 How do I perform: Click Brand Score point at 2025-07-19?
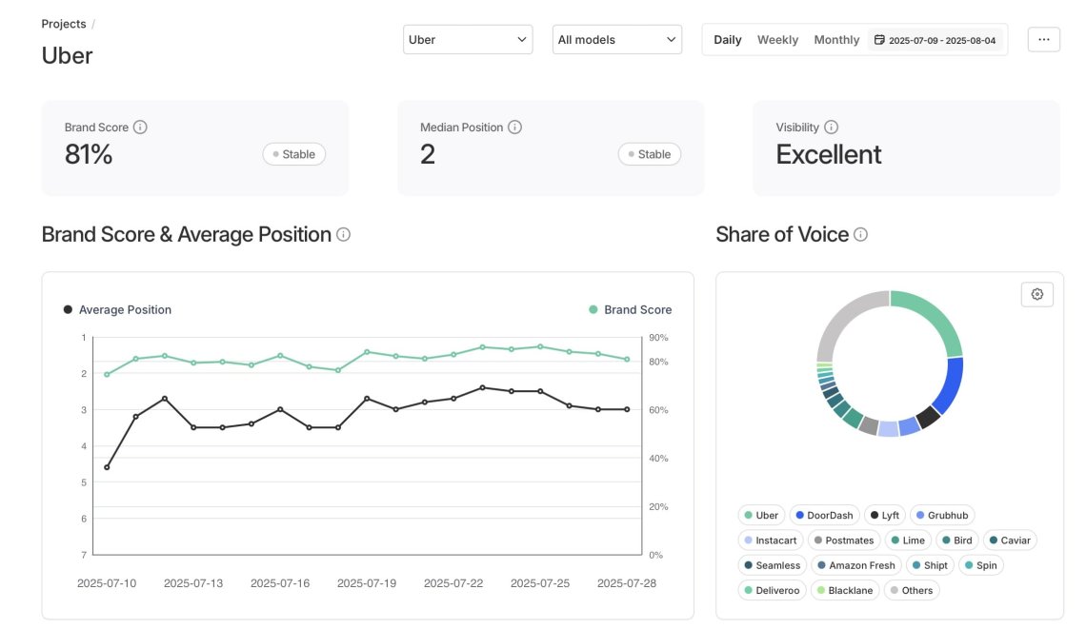pyautogui.click(x=367, y=352)
